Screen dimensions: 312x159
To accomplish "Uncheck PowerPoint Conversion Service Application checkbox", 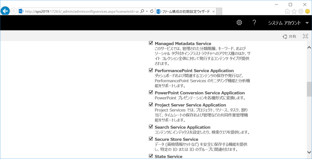I will (x=151, y=92).
